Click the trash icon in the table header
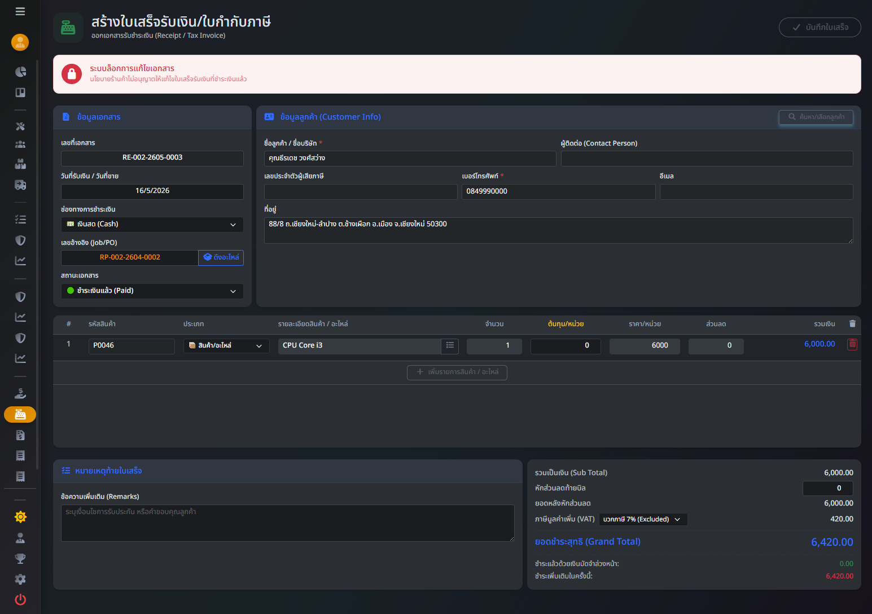Image resolution: width=872 pixels, height=614 pixels. tap(852, 324)
